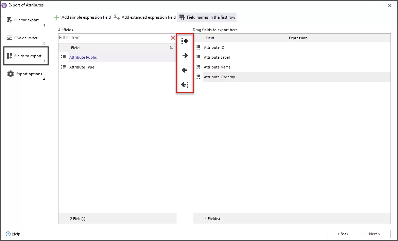Click the move-all-right double arrow icon

click(185, 41)
